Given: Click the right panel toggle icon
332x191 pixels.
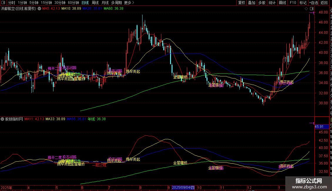Looking at the screenshot, I should 311,9.
